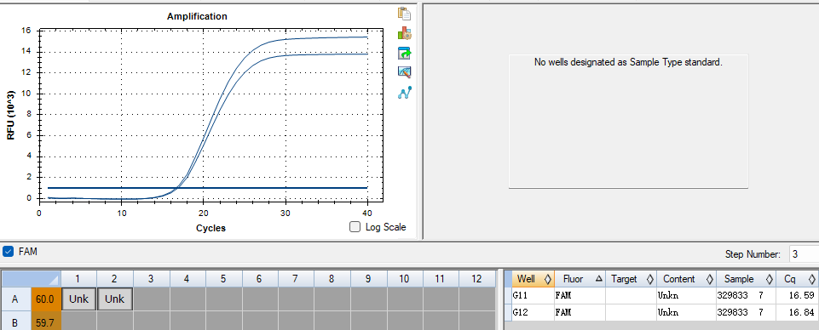Sort table by Fluor column header
This screenshot has height=330, width=819.
(x=580, y=279)
